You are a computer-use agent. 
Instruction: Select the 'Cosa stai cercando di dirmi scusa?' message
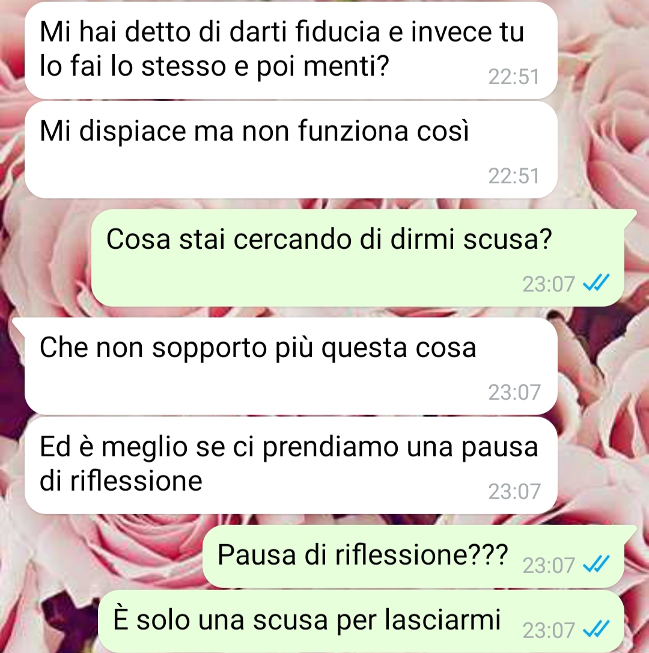tap(358, 258)
